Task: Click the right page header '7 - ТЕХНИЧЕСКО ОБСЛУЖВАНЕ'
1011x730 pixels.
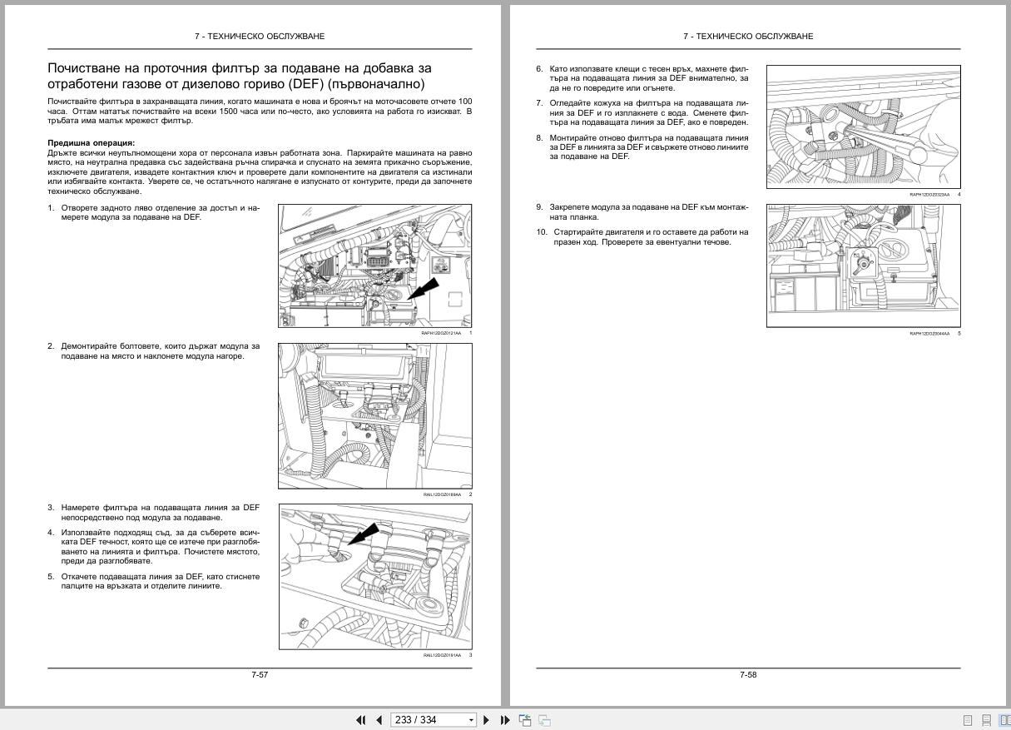Action: (748, 37)
